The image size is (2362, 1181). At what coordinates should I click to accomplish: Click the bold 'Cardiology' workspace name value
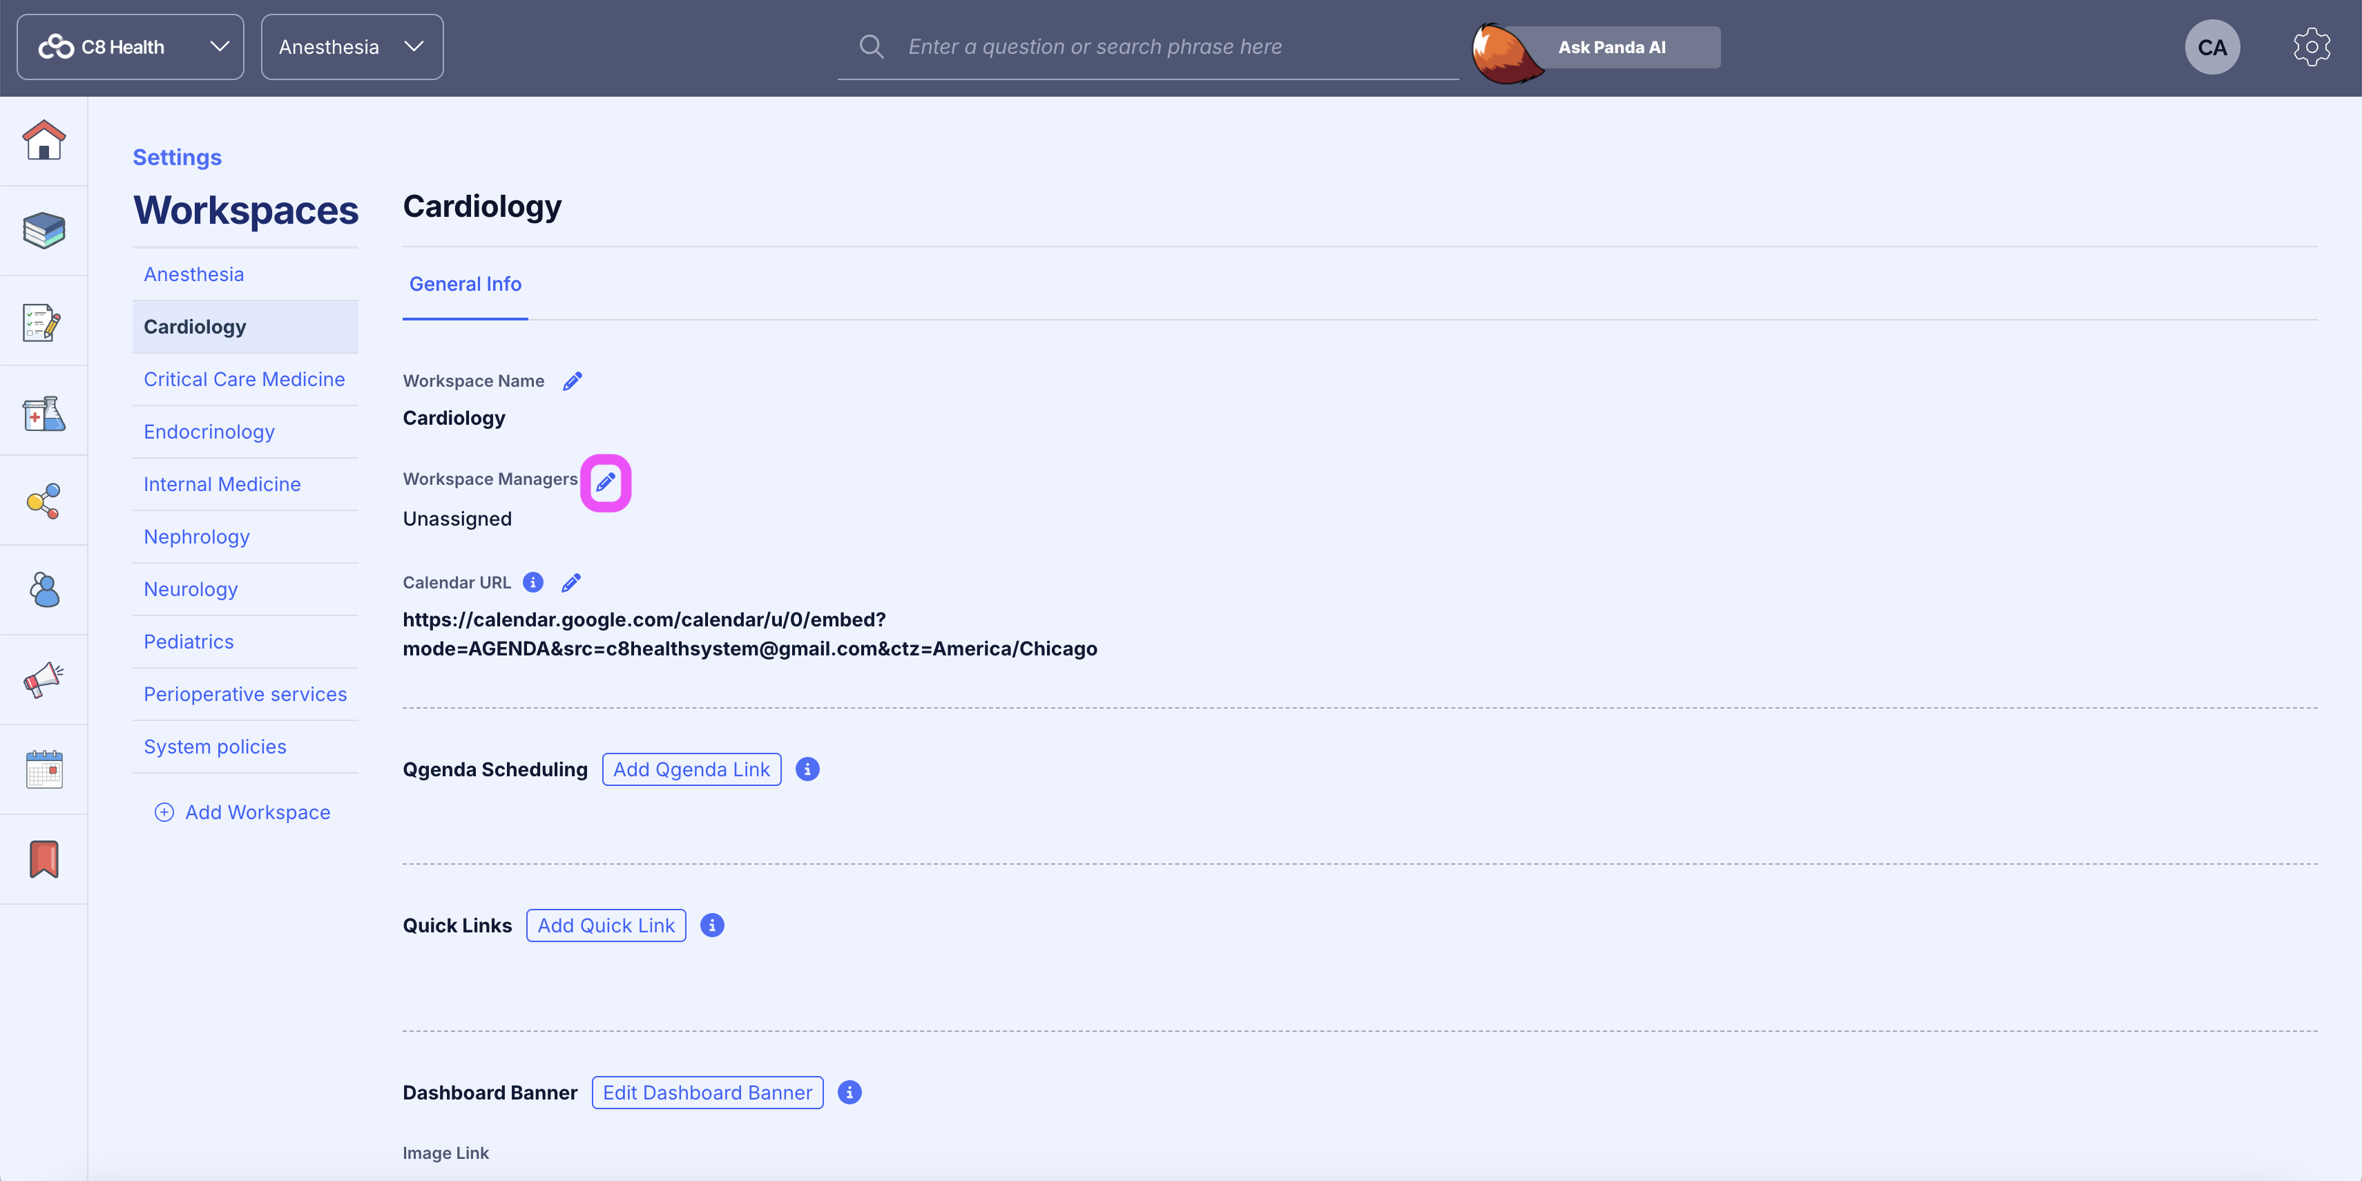tap(454, 418)
